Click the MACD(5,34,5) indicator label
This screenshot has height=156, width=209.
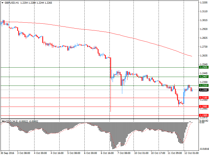(10, 121)
